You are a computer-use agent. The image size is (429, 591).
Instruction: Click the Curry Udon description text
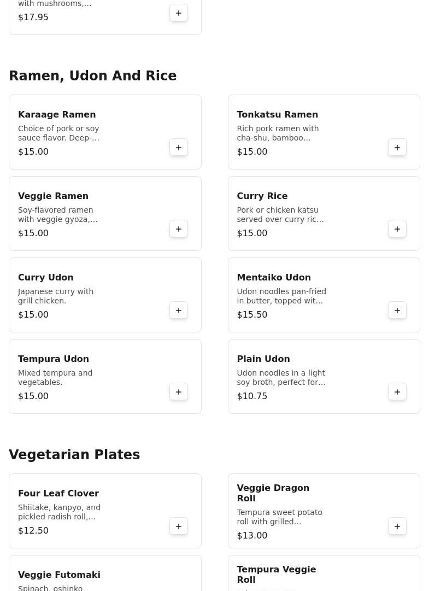56,296
